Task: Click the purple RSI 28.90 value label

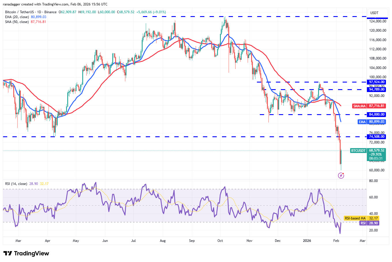Action: [370, 223]
